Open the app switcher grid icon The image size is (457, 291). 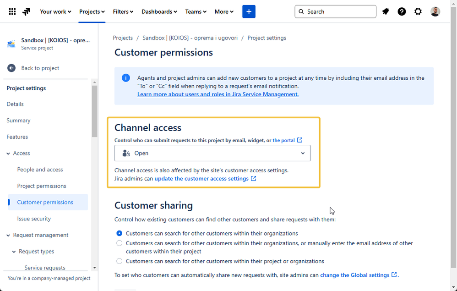pyautogui.click(x=12, y=11)
